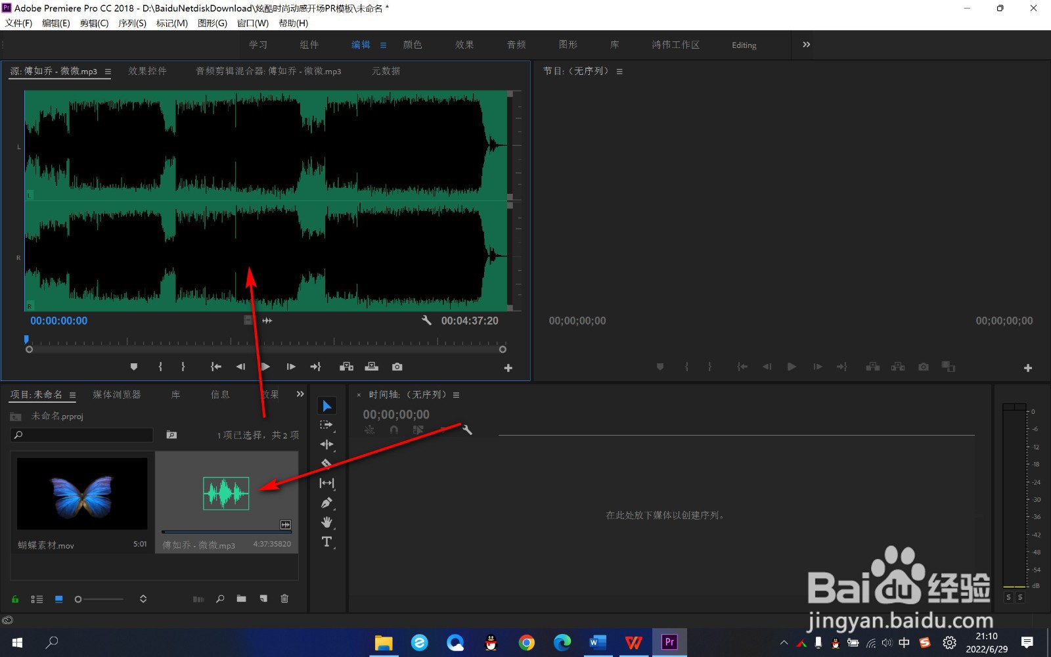Expand workspace overflow chevron
The height and width of the screenshot is (657, 1051).
tap(806, 45)
